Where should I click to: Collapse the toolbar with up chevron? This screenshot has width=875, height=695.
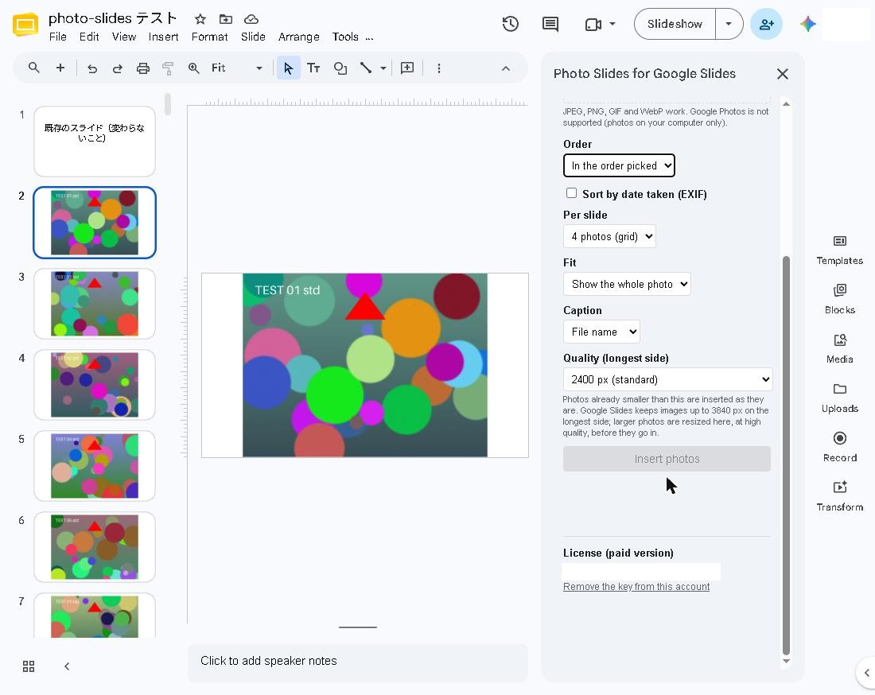click(506, 68)
